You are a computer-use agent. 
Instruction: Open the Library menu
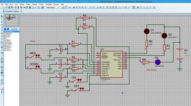(x=41, y=4)
